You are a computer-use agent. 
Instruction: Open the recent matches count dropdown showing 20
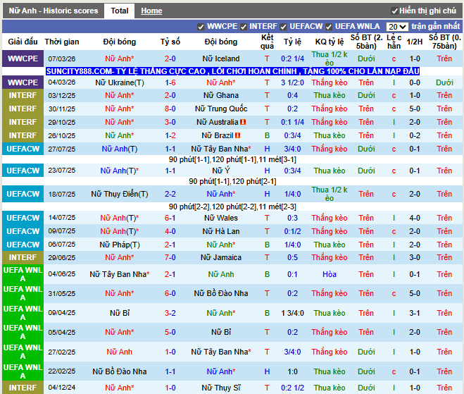tap(396, 27)
